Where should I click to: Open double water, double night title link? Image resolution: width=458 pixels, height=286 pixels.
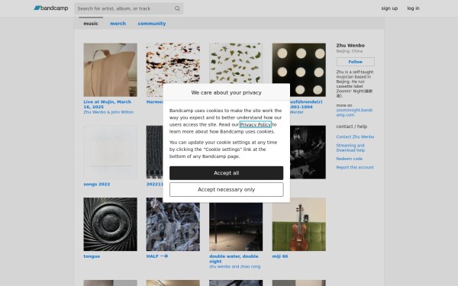pyautogui.click(x=234, y=259)
